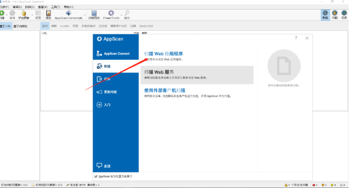349x188 pixels.
Task: Open the File (文件) menu
Action: point(5,7)
